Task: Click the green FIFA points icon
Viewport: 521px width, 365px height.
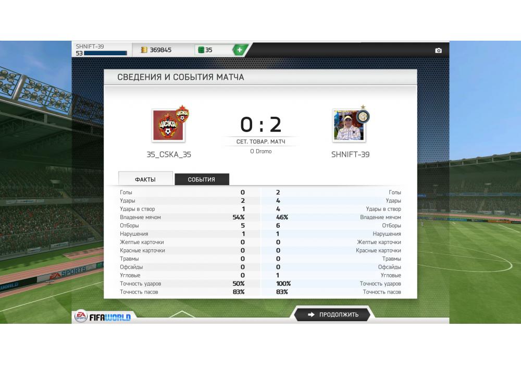Action: 201,50
